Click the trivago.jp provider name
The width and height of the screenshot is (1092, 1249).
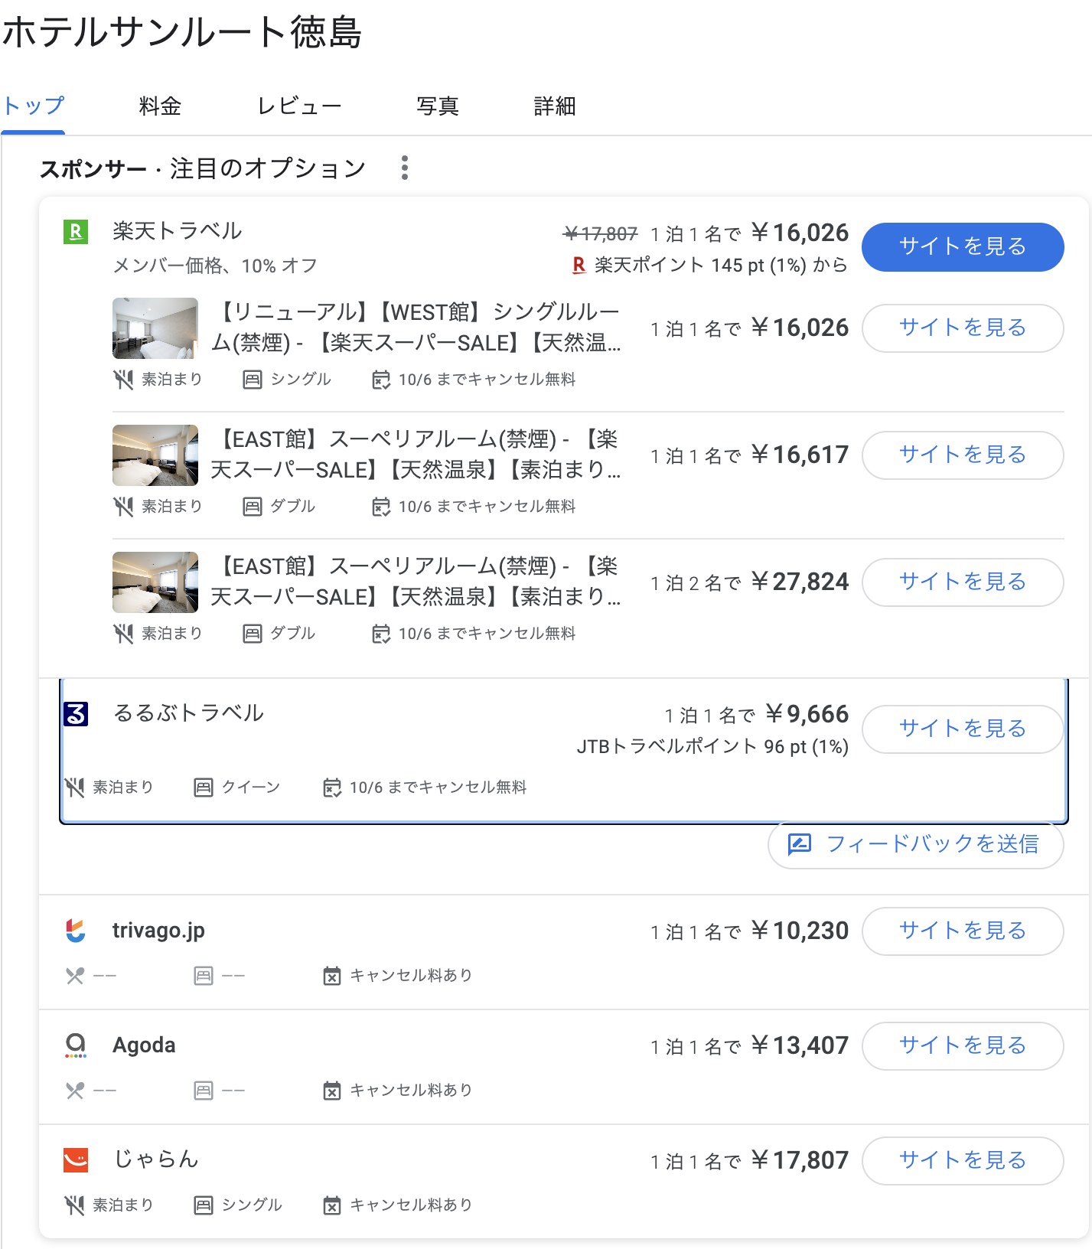click(158, 931)
